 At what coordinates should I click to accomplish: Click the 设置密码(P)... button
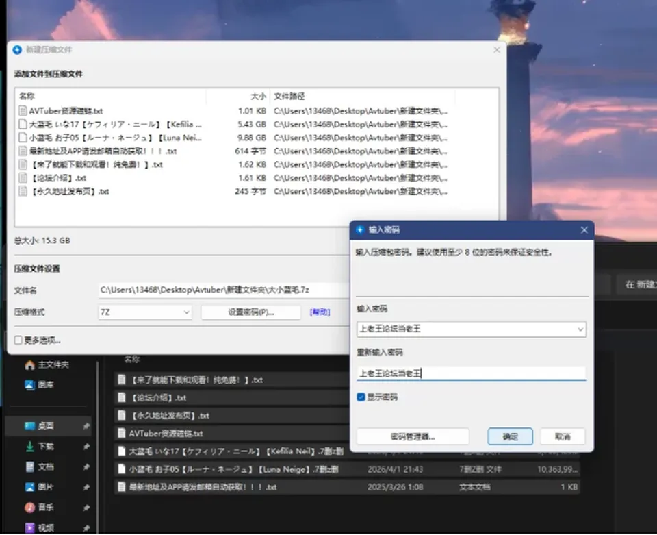(250, 312)
